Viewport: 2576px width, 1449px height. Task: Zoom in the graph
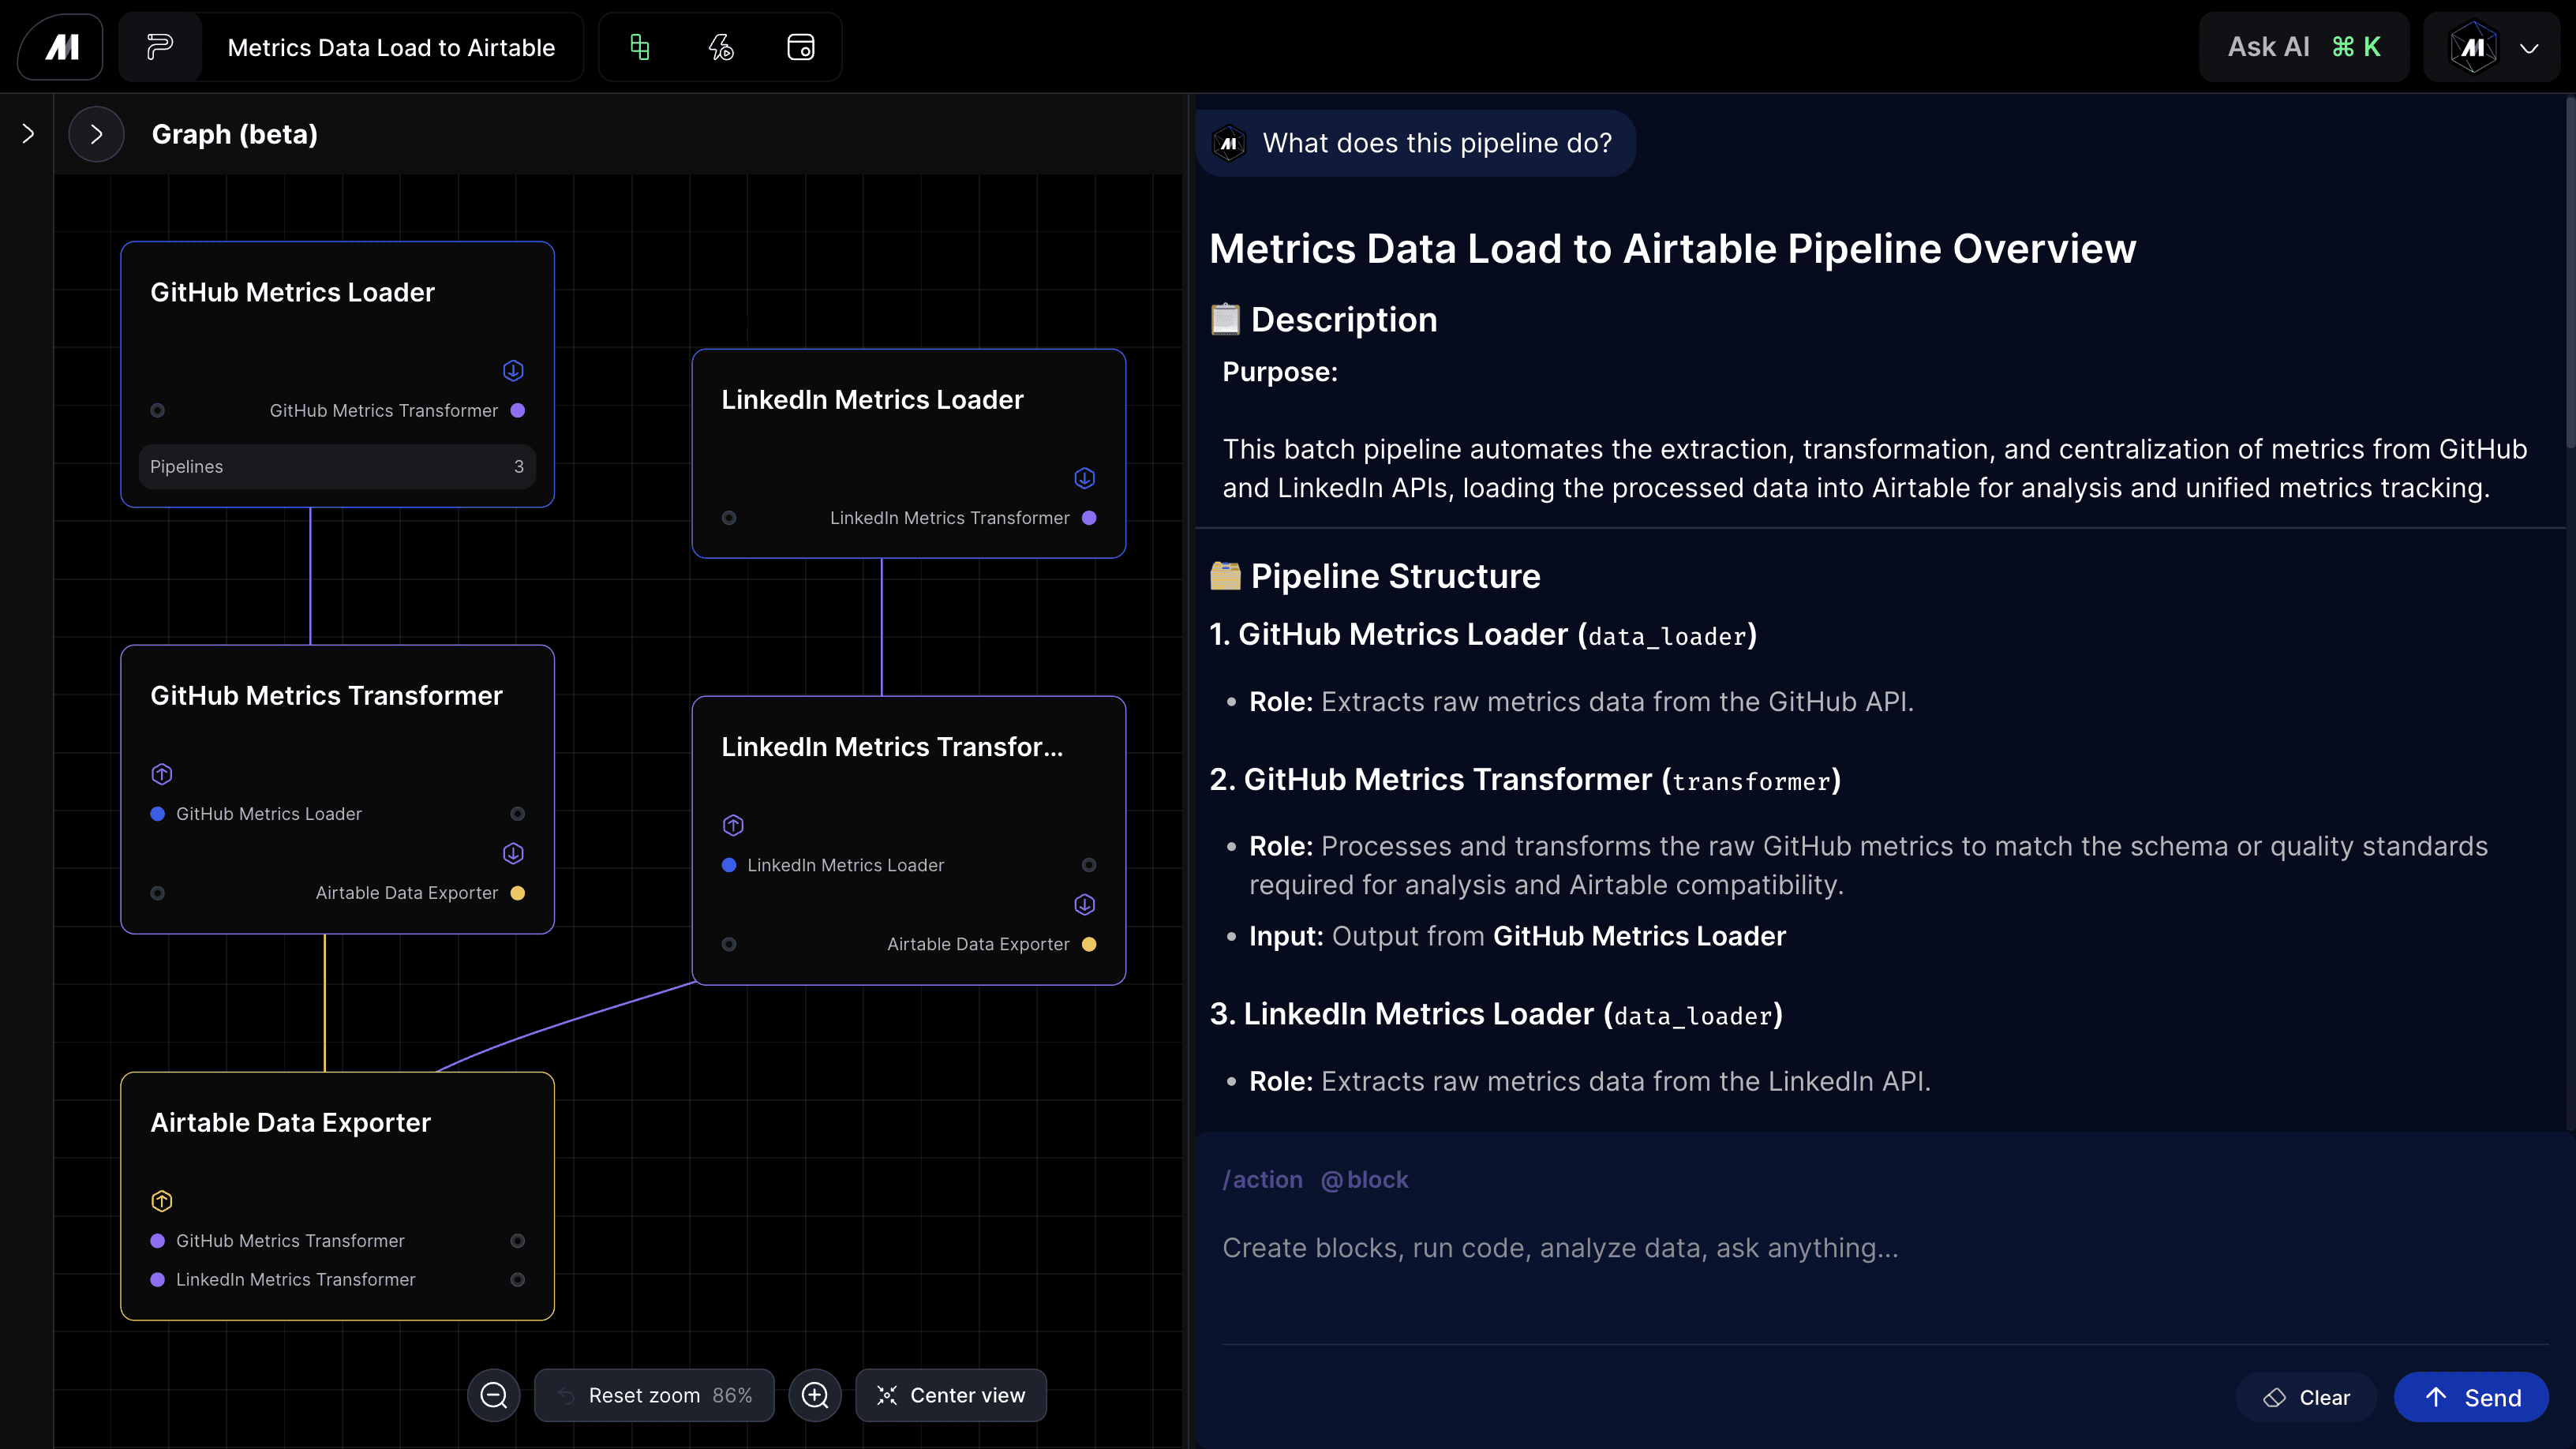(x=815, y=1395)
